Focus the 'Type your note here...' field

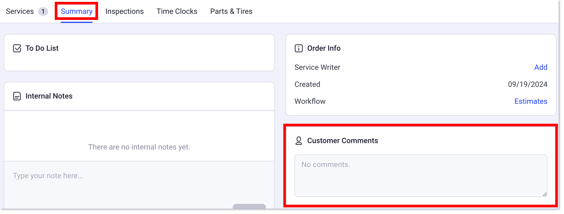point(139,185)
